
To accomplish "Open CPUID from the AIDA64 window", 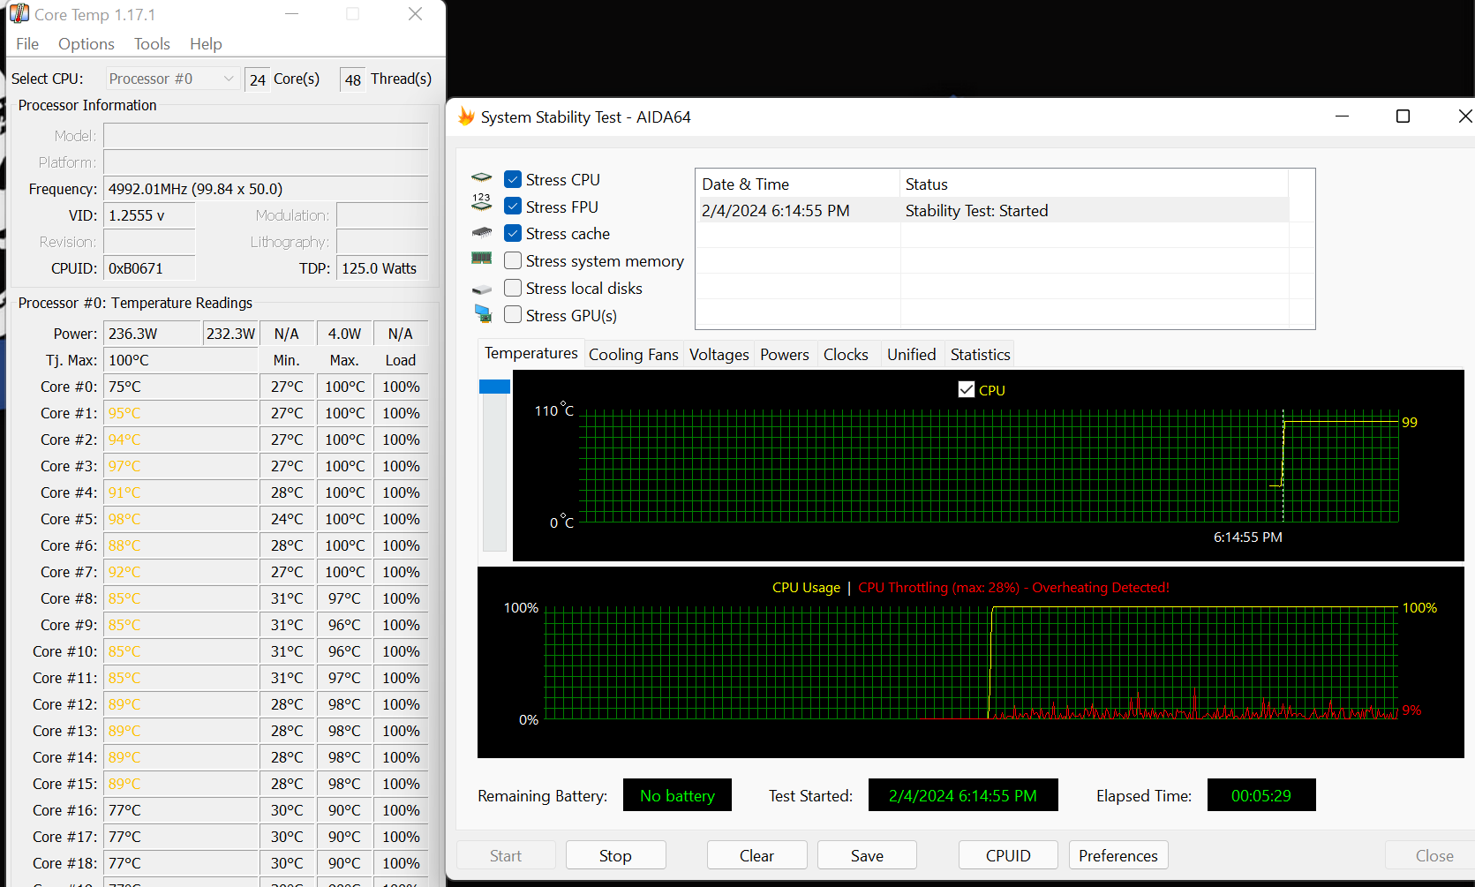I will [x=1008, y=855].
